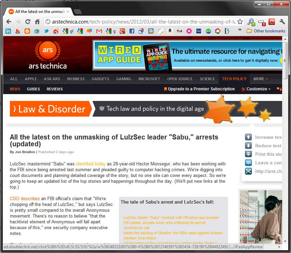Go back to the previous page
291x253 pixels.
9,22
